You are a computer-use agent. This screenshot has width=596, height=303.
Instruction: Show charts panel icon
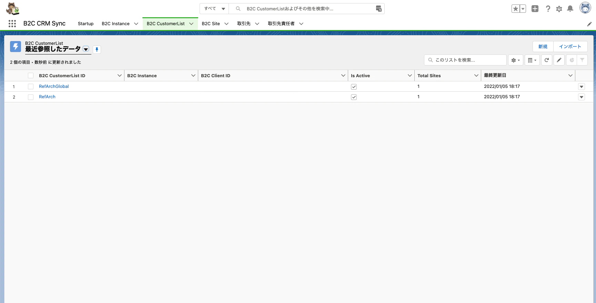[x=572, y=60]
